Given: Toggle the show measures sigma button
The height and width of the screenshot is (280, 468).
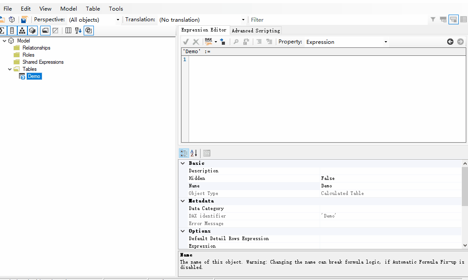Looking at the screenshot, I should pyautogui.click(x=2, y=31).
